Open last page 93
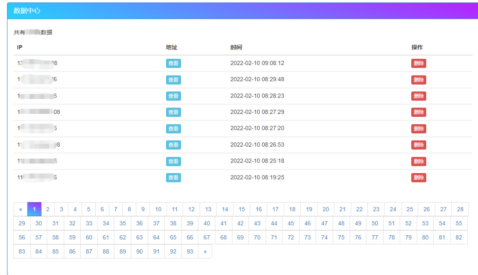This screenshot has width=478, height=275. pos(190,252)
